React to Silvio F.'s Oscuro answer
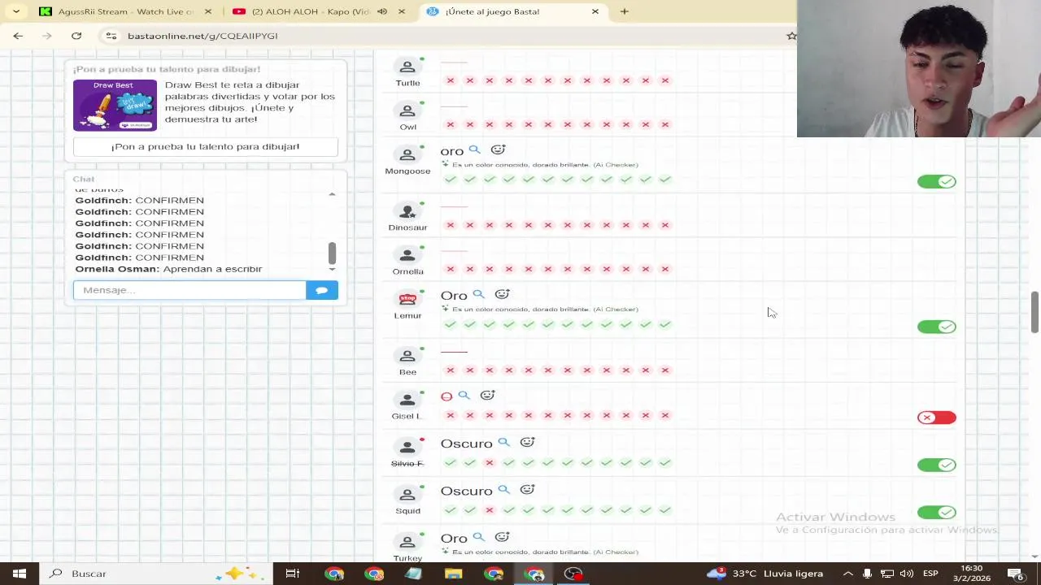This screenshot has width=1041, height=585. pyautogui.click(x=528, y=443)
